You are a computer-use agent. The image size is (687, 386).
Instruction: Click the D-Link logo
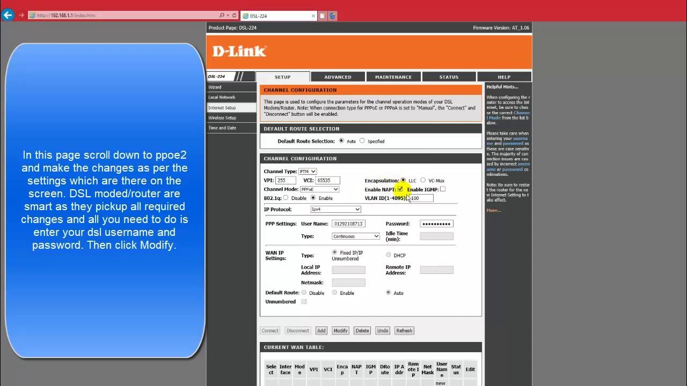tap(239, 51)
